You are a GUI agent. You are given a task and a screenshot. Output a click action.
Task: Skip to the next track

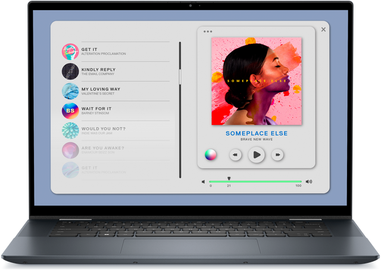pyautogui.click(x=277, y=155)
